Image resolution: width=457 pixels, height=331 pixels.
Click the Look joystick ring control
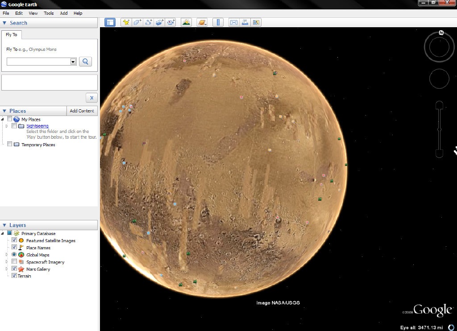[x=439, y=47]
